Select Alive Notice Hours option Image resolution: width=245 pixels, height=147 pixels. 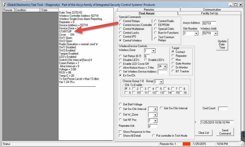tap(120, 68)
